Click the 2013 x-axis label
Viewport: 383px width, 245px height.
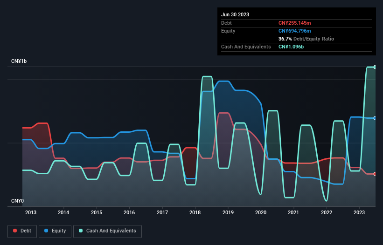pos(31,212)
